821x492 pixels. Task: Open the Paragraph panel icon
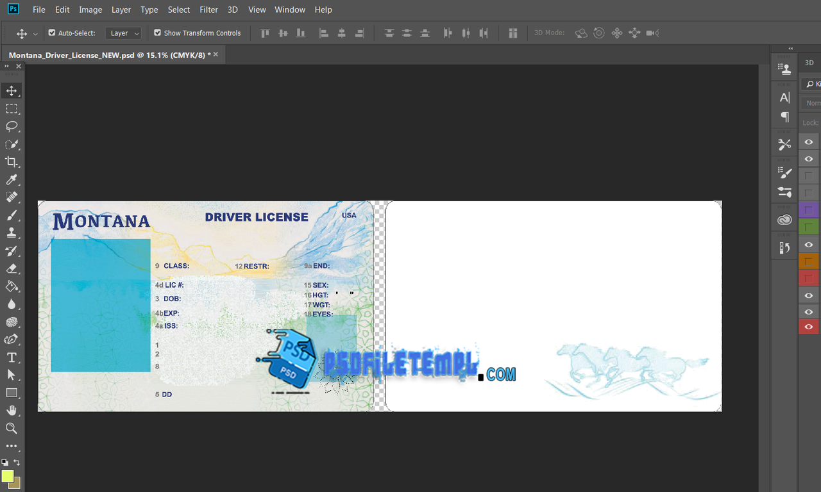tap(784, 117)
